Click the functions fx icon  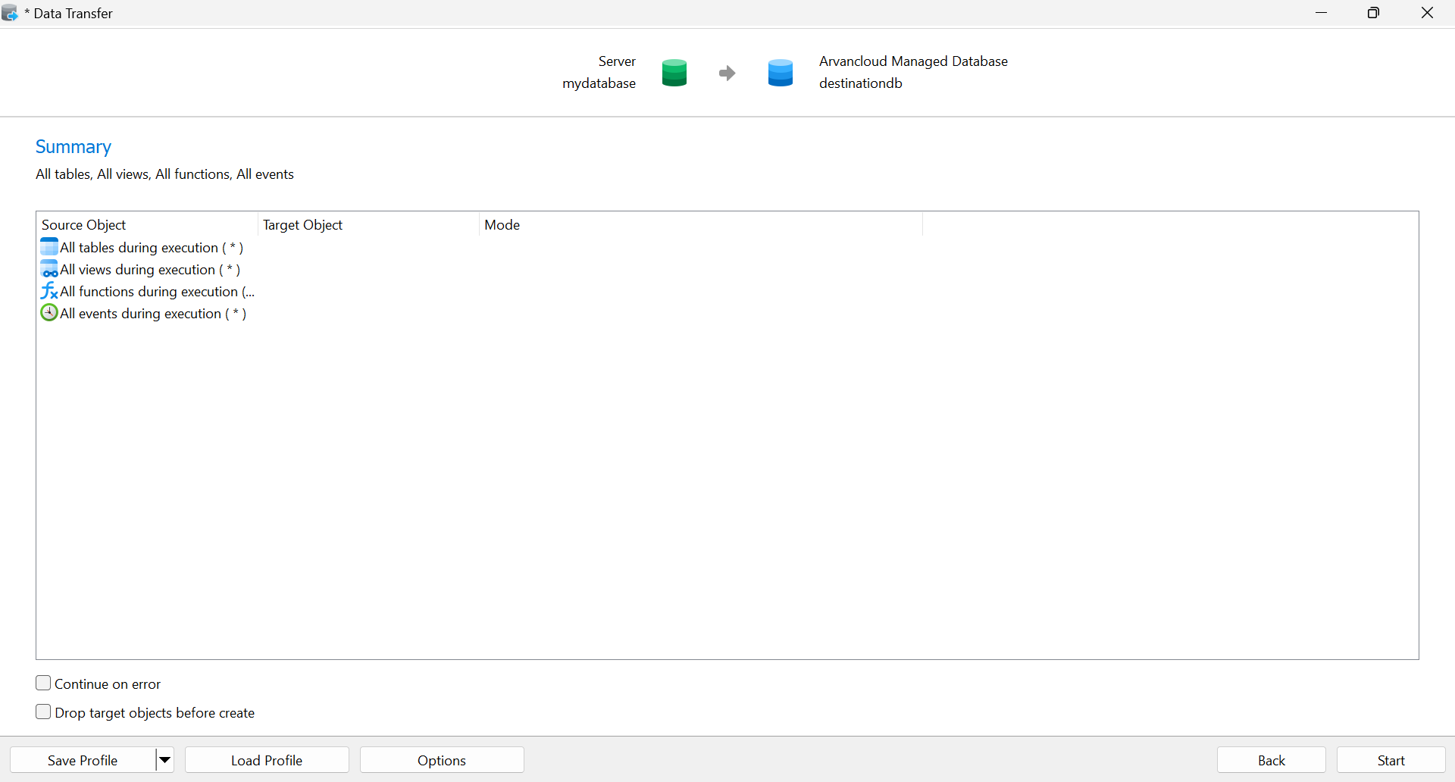point(49,291)
